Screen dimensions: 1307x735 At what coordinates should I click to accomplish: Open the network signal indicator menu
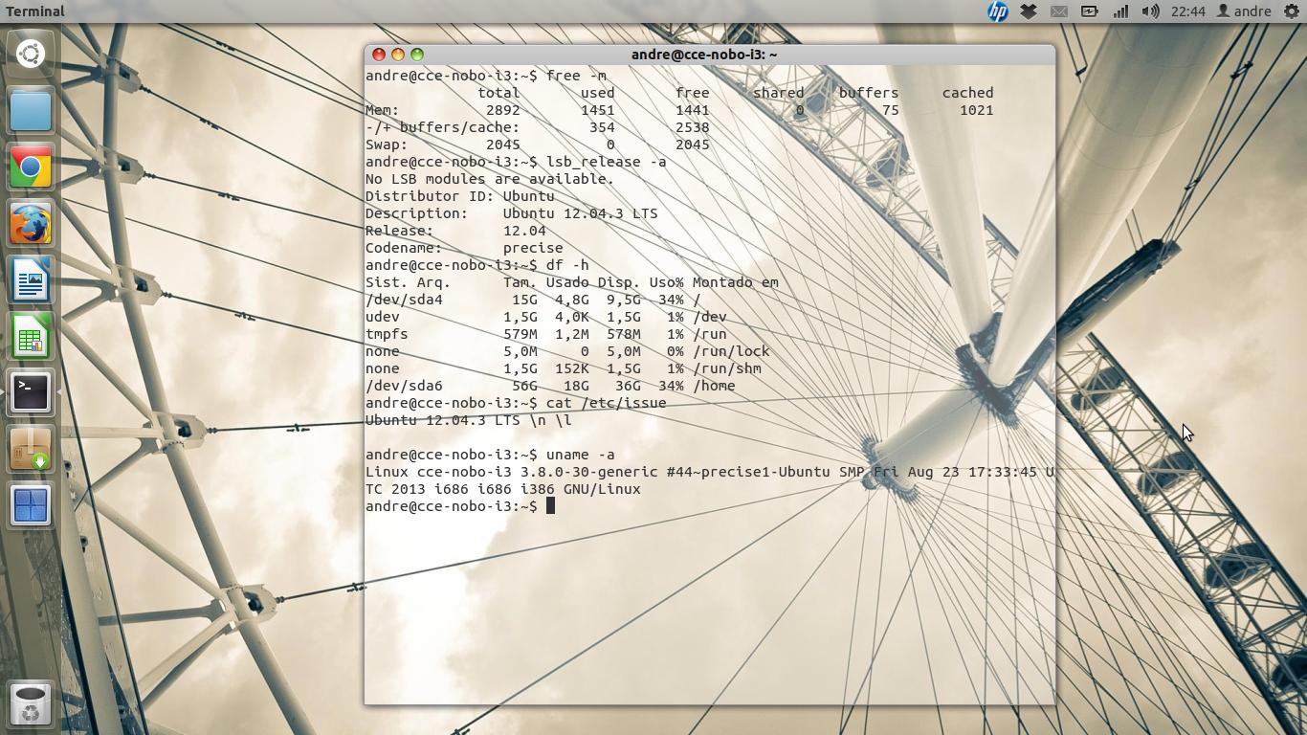tap(1120, 11)
